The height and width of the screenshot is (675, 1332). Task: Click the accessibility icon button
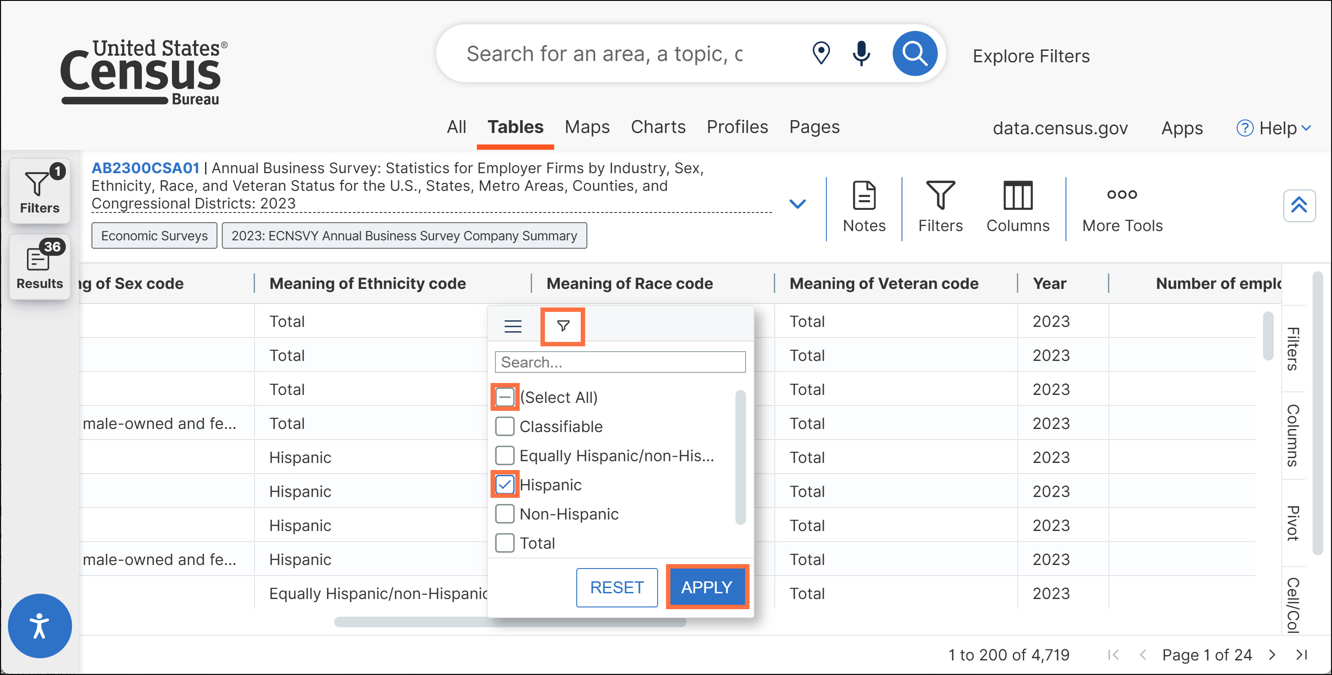point(40,626)
